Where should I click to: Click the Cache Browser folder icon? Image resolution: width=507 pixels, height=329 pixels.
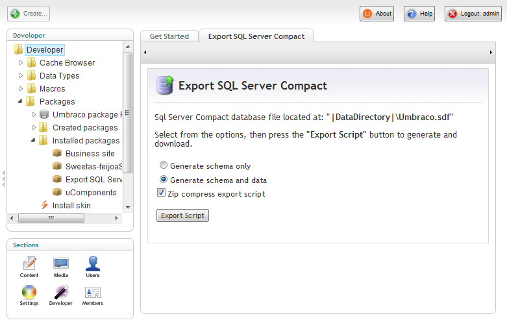[x=31, y=62]
